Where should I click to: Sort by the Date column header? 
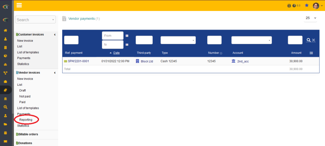(x=117, y=53)
